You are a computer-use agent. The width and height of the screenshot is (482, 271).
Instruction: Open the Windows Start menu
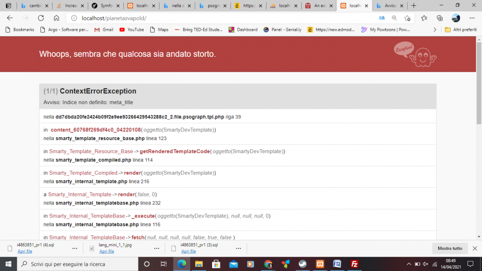(8, 264)
